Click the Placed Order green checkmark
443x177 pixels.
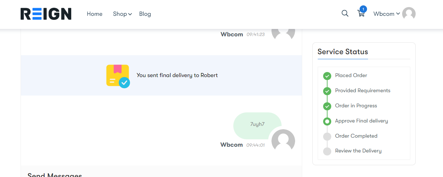[327, 76]
